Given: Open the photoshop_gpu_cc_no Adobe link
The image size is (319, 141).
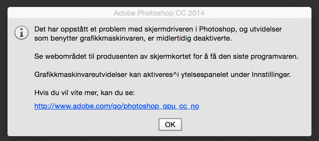Looking at the screenshot, I should 117,106.
